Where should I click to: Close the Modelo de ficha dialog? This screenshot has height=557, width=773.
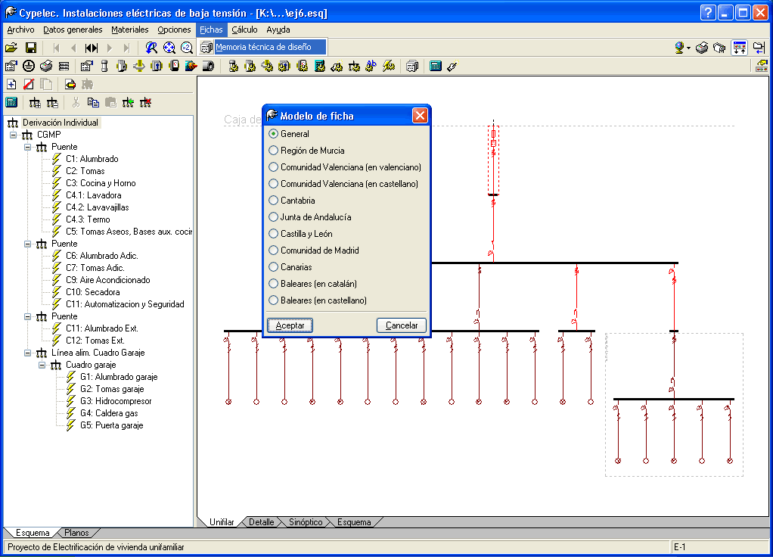[x=420, y=116]
